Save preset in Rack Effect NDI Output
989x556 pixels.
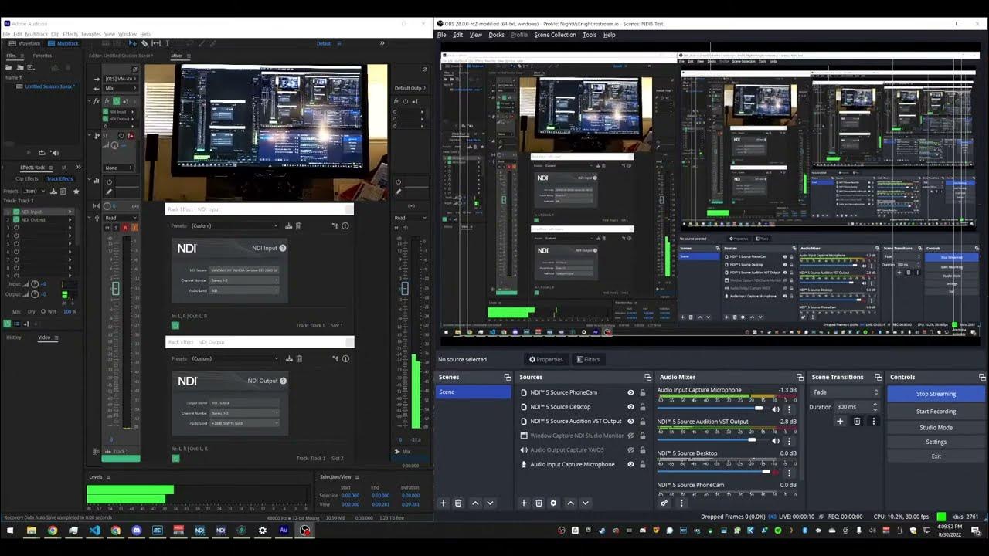(289, 358)
